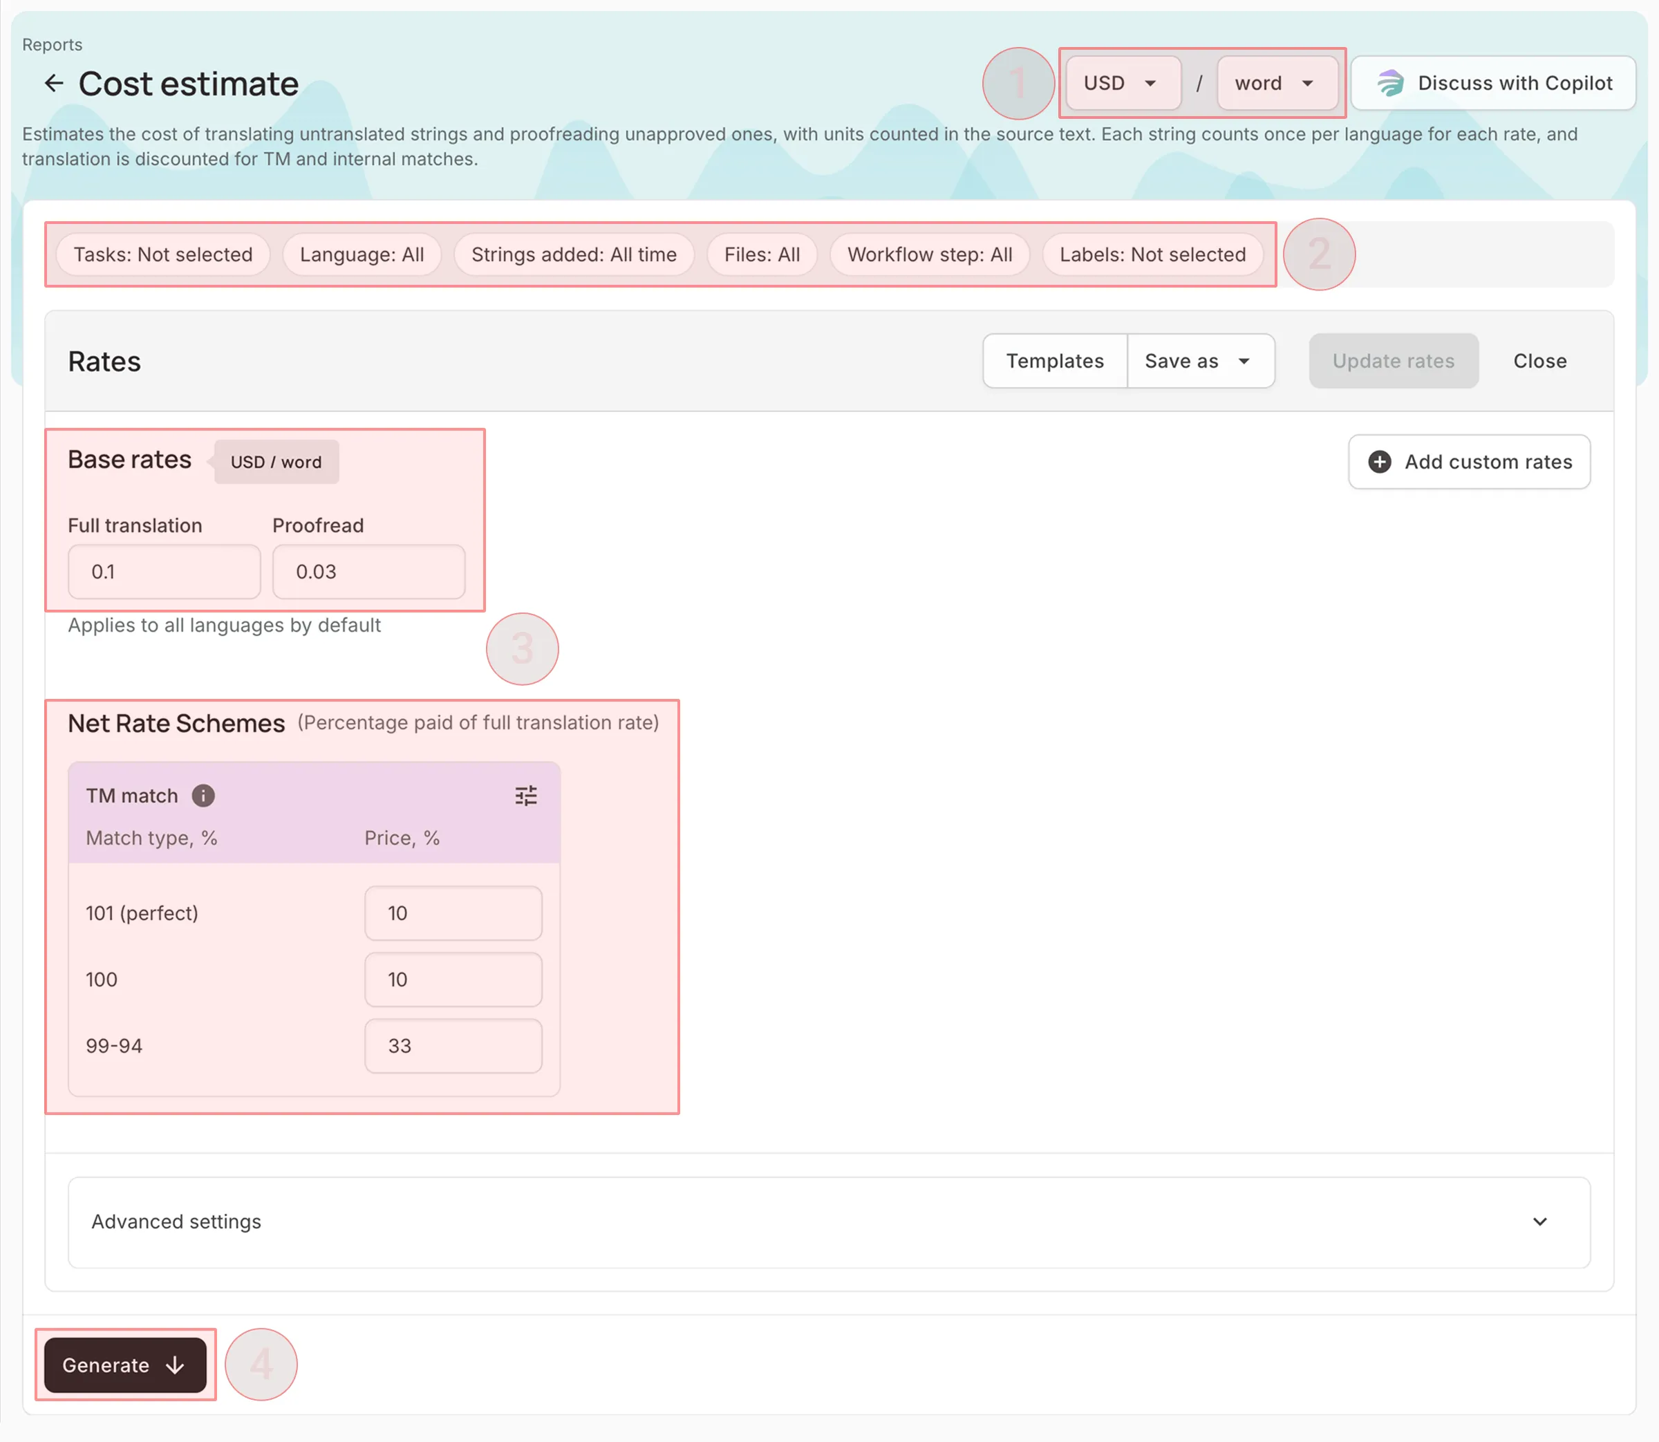Click the USD / word base rates tag
Image resolution: width=1659 pixels, height=1442 pixels.
(276, 462)
